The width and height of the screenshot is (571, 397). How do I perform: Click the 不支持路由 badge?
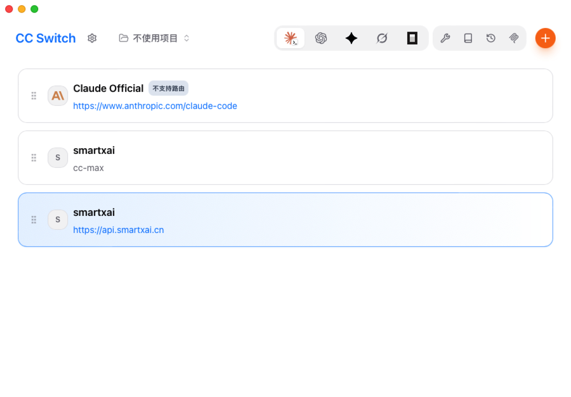[168, 89]
